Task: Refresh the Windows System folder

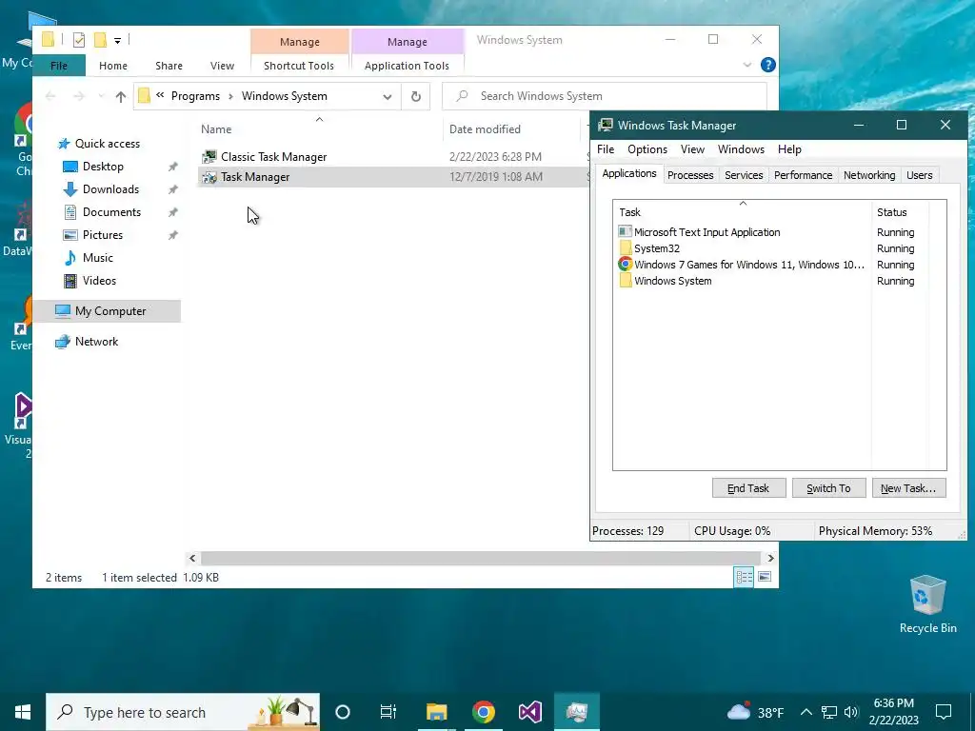Action: pyautogui.click(x=416, y=96)
